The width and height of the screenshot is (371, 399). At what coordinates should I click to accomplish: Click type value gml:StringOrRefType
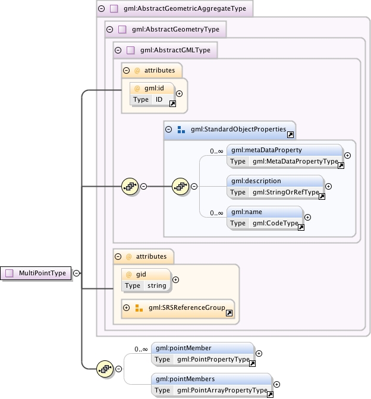click(x=286, y=193)
